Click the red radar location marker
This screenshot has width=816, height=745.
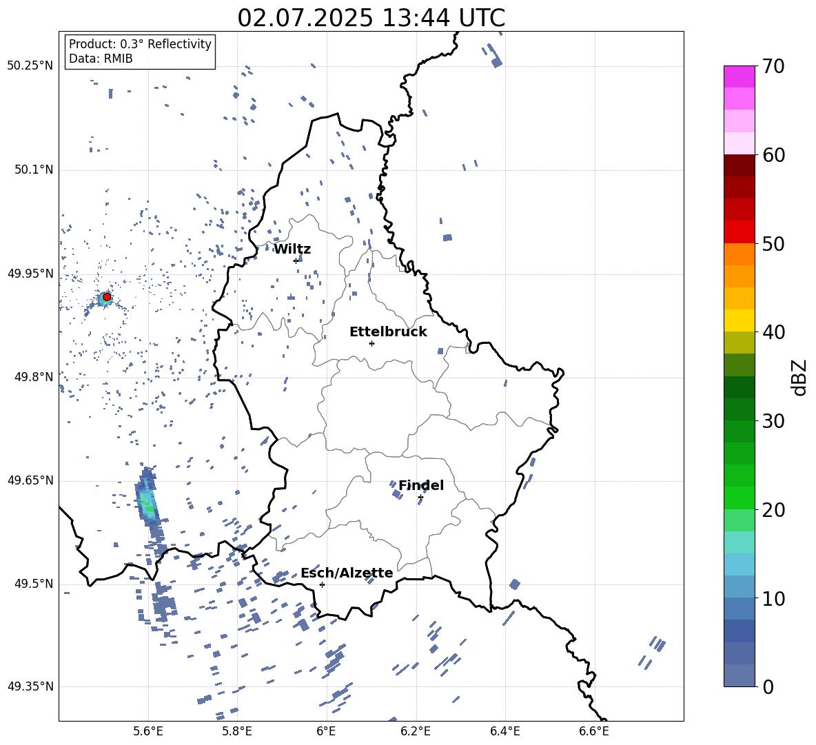(x=107, y=297)
